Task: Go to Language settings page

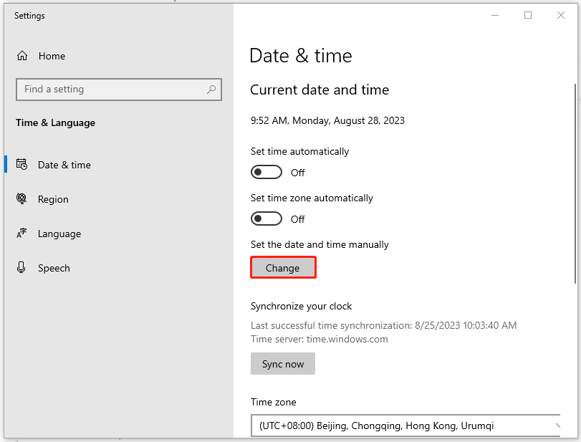Action: pos(59,234)
